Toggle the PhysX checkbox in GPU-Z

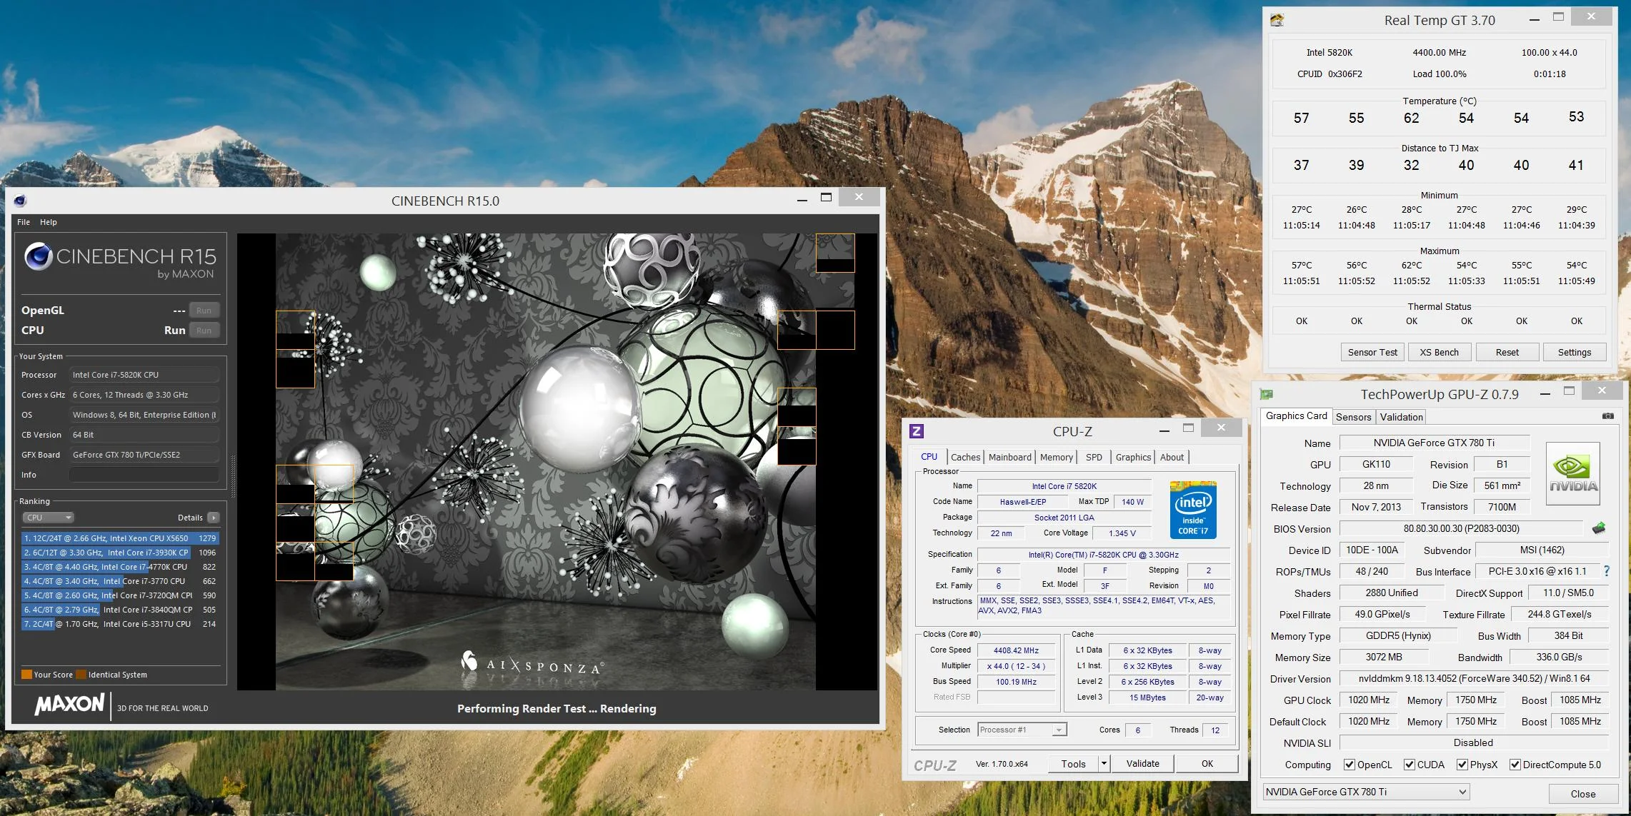pyautogui.click(x=1462, y=765)
